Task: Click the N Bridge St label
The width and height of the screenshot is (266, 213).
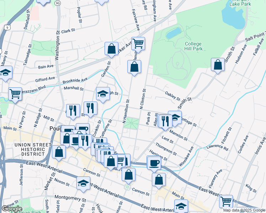Action: click(38, 118)
